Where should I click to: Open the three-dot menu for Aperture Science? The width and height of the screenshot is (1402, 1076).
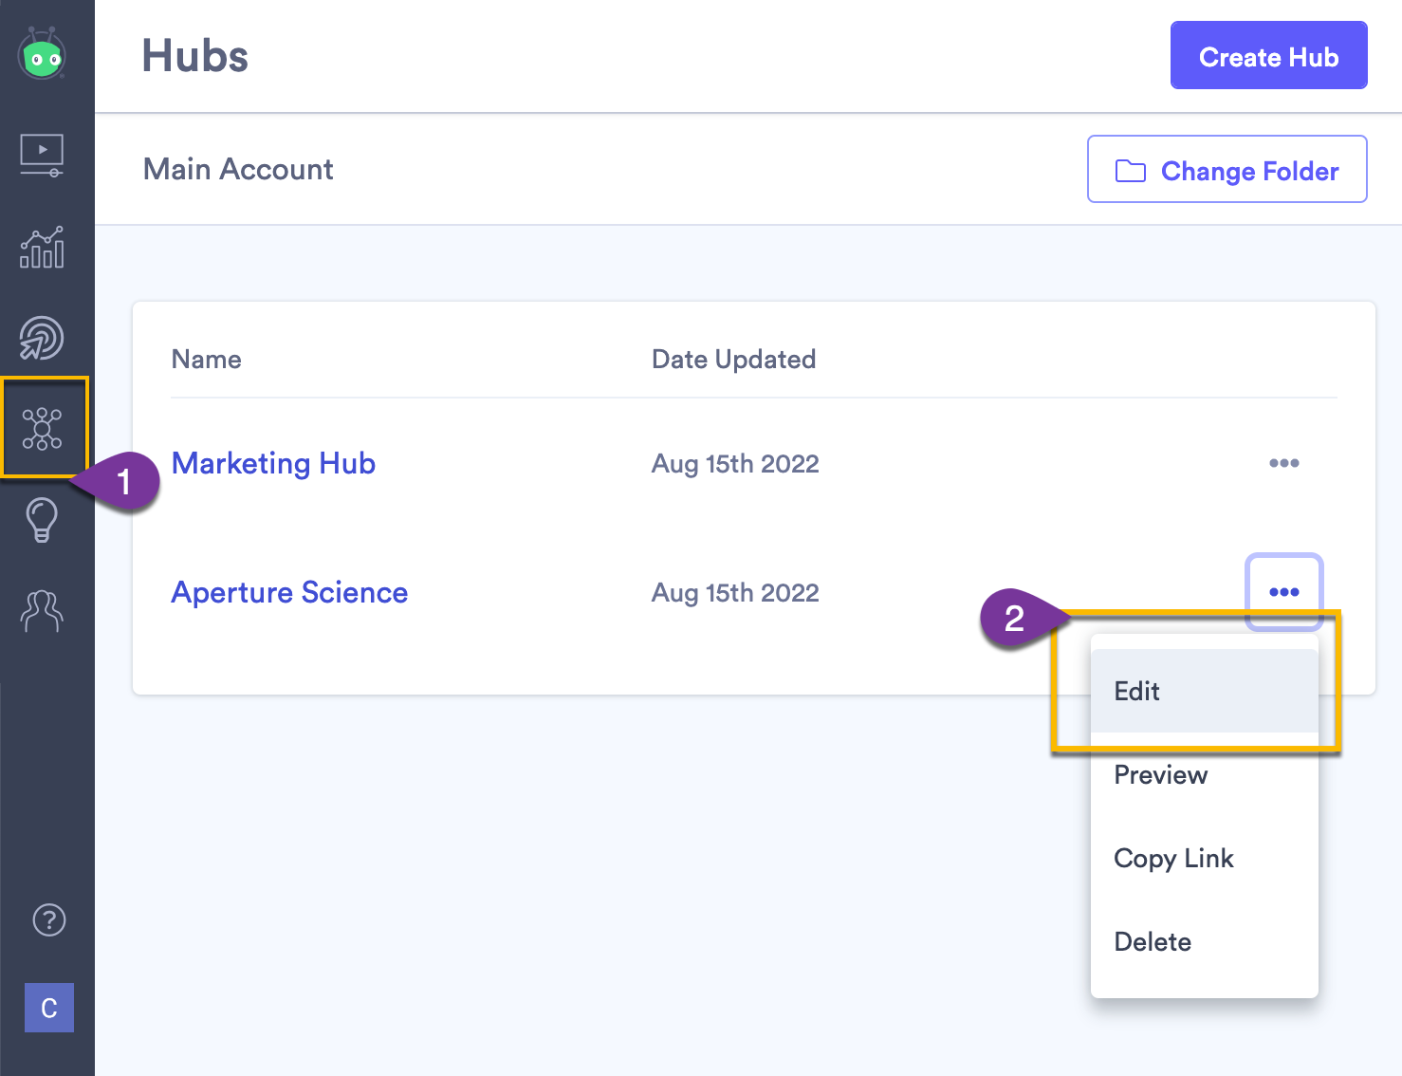pos(1283,591)
